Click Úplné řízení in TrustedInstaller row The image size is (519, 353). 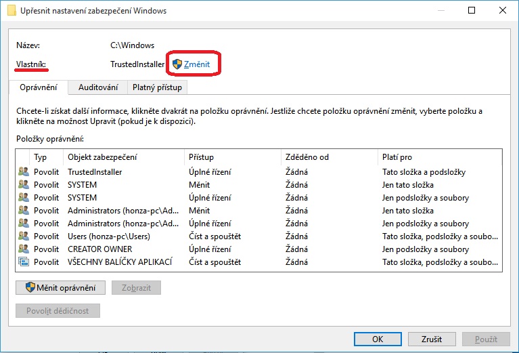tap(210, 172)
